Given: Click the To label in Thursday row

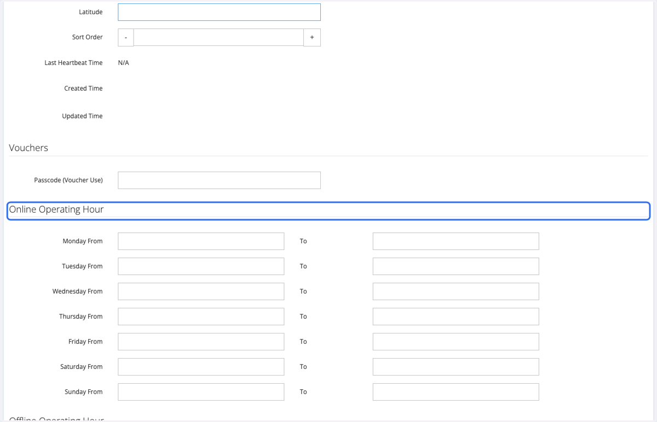Looking at the screenshot, I should (303, 317).
